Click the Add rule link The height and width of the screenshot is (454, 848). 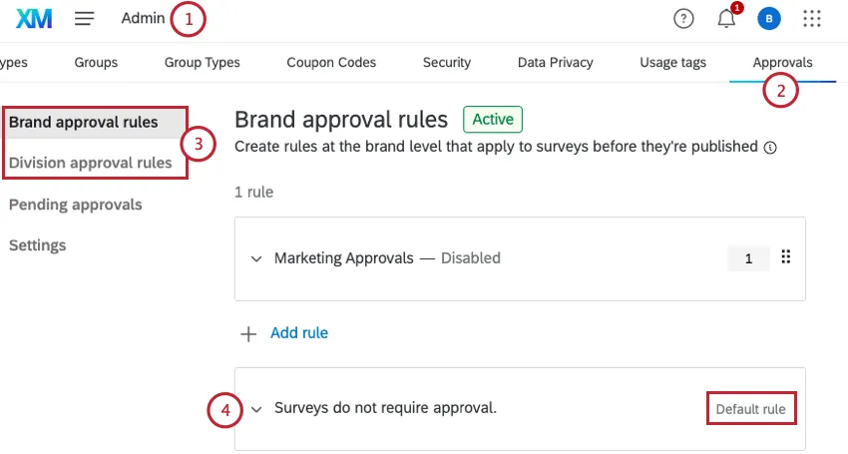click(299, 333)
